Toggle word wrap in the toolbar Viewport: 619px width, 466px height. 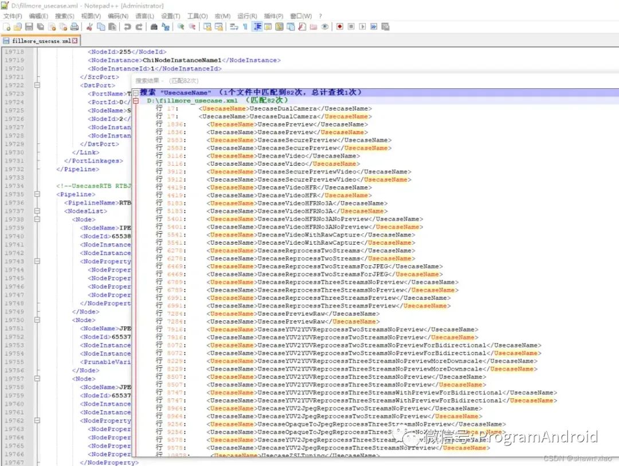(234, 27)
